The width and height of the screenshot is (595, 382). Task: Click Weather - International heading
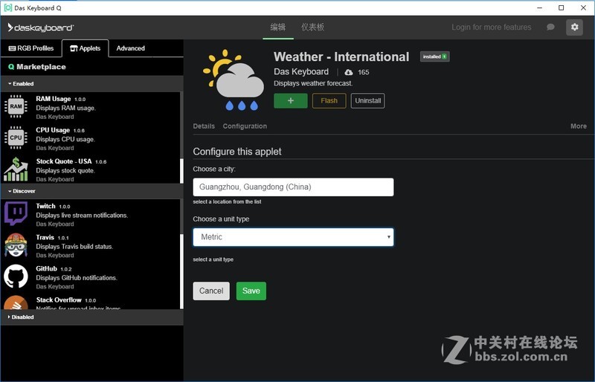[341, 57]
